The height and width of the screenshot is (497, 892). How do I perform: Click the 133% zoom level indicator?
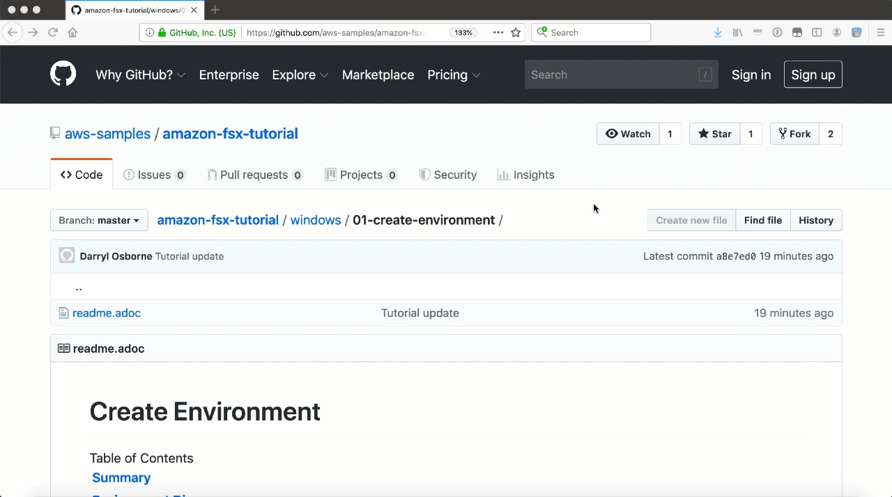[463, 33]
